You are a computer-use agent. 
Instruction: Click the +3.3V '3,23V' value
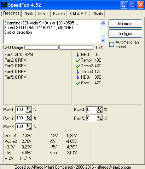[27, 147]
